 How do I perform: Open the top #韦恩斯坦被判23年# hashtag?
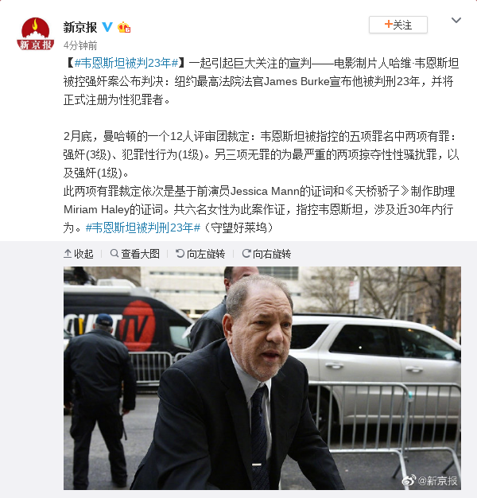[126, 63]
